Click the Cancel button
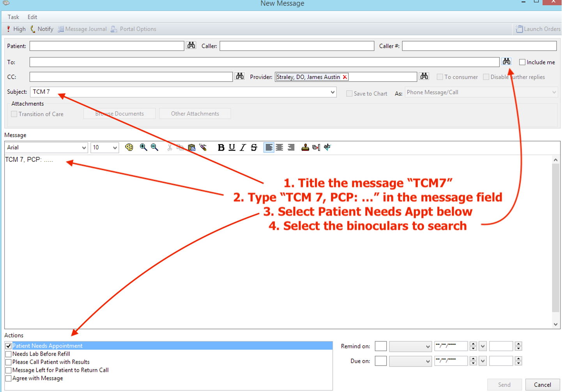Viewport: 562px width, 392px height. click(542, 385)
